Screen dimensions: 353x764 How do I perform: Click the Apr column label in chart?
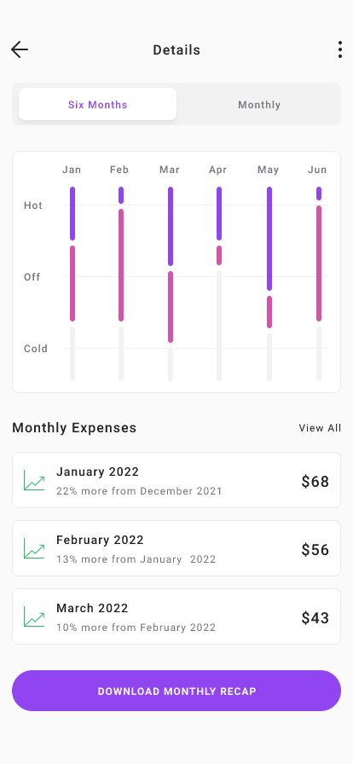[218, 170]
